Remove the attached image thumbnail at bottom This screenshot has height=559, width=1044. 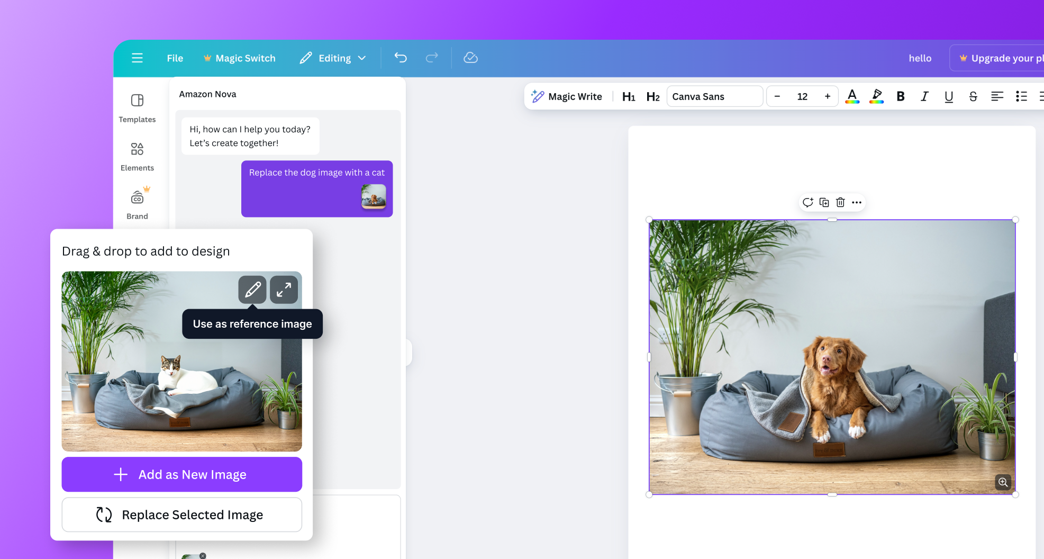pos(203,556)
